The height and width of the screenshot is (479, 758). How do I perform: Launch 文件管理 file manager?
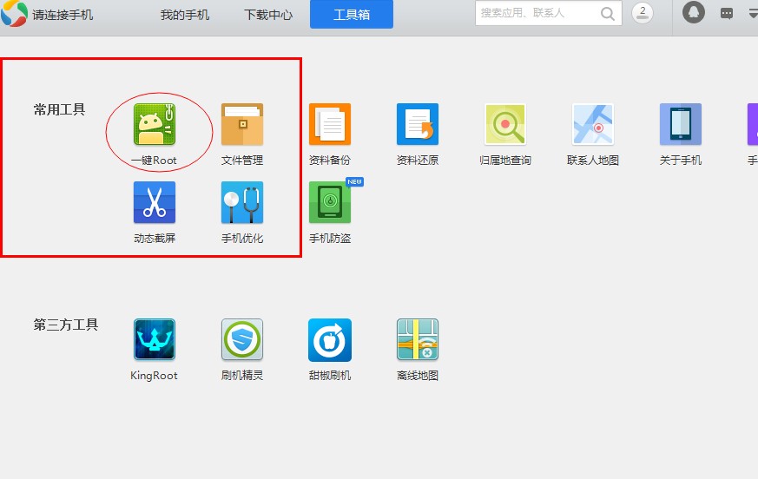[x=242, y=125]
